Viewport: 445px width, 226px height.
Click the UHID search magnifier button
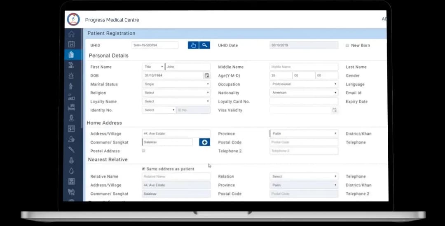pyautogui.click(x=204, y=45)
